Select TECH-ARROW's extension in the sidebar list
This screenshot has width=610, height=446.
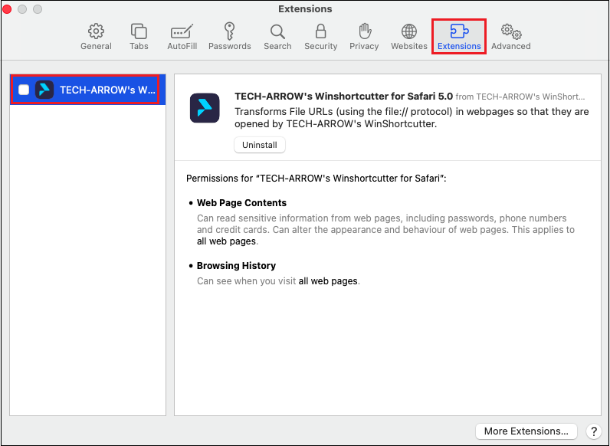click(107, 90)
